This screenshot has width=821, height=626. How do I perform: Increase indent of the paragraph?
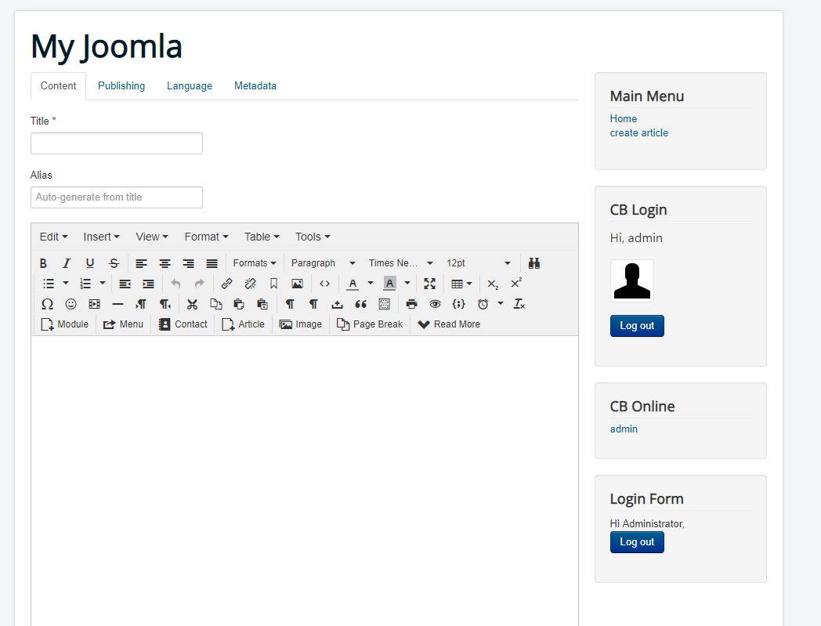click(x=148, y=284)
